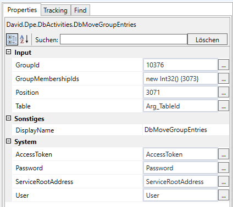Viewport: 233px width, 207px height.
Task: Collapse the Sonstiges category
Action: (9, 118)
